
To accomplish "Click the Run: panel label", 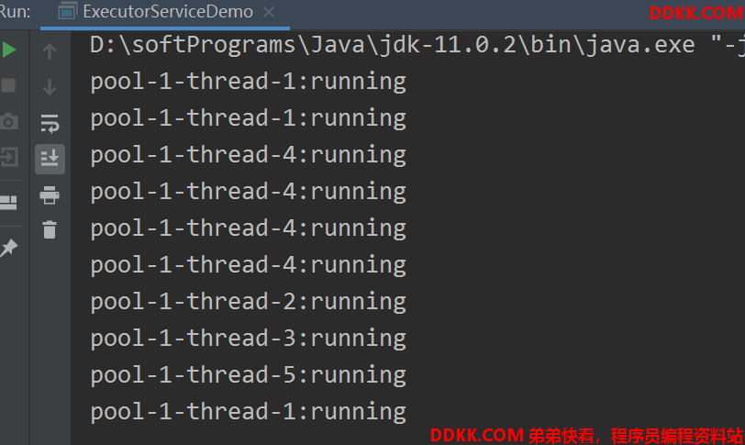I will click(16, 11).
